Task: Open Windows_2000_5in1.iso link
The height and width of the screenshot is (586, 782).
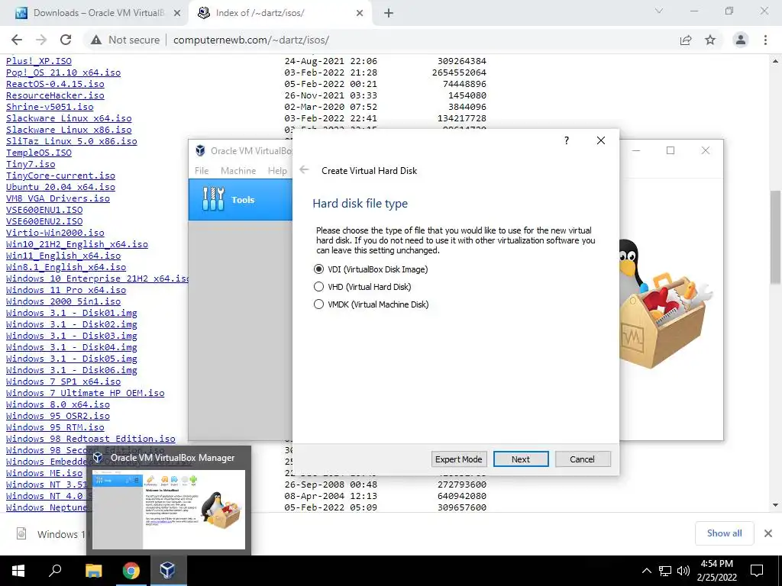Action: pos(63,301)
